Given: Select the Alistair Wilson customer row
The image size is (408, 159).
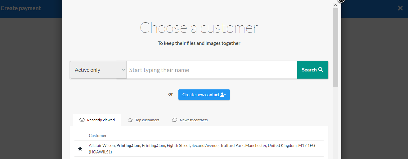Looking at the screenshot, I should [x=199, y=148].
